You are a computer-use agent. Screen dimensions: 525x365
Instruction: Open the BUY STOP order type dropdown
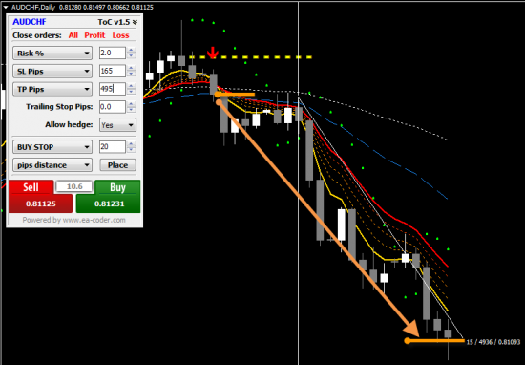point(52,147)
